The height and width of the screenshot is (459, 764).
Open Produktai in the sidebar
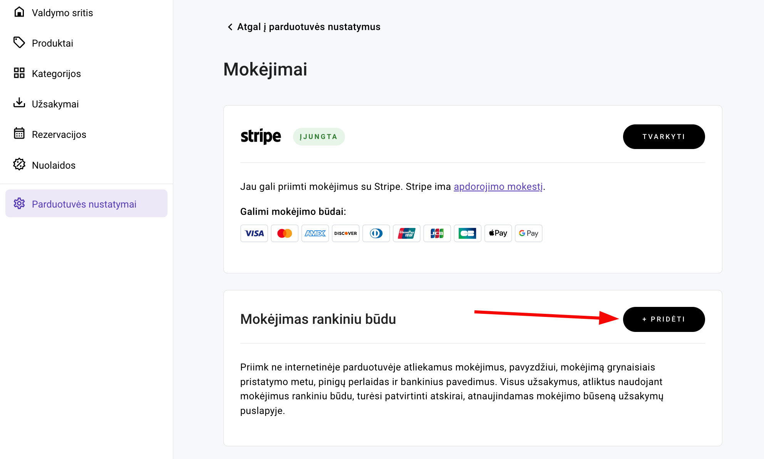(x=52, y=43)
